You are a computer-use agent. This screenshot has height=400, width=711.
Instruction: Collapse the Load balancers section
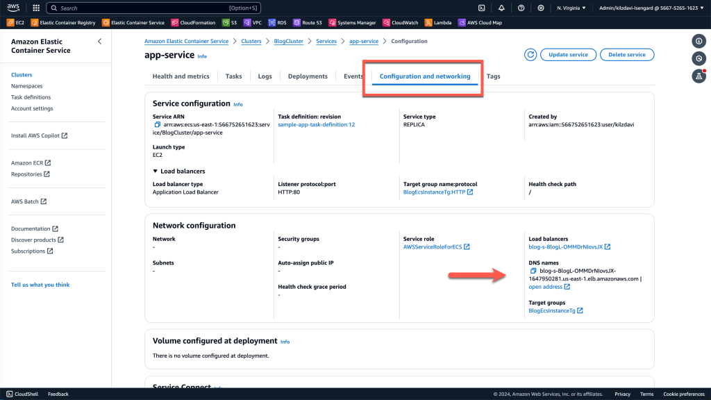tap(156, 171)
